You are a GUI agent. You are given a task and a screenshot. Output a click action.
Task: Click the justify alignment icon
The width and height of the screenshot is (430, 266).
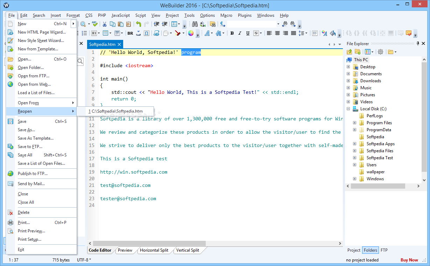tap(293, 33)
